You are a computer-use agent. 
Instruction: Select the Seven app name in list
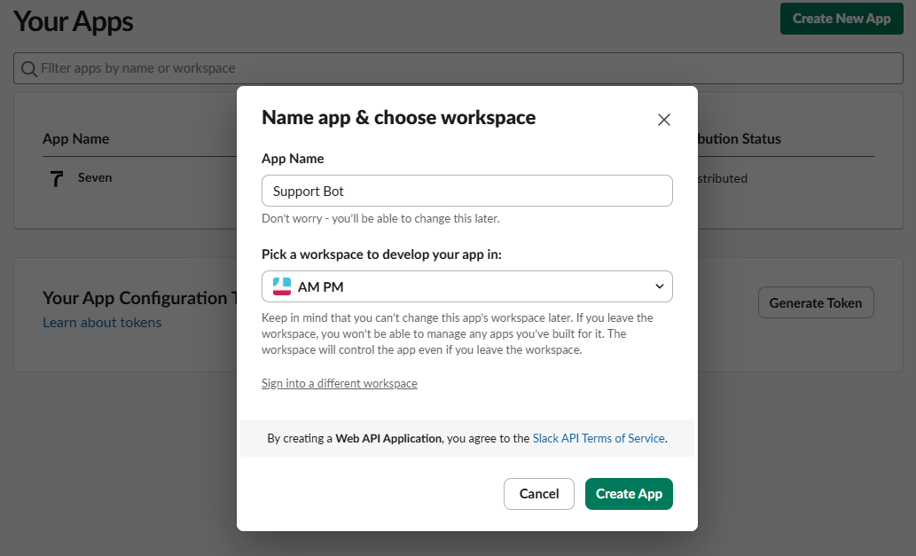(x=95, y=177)
